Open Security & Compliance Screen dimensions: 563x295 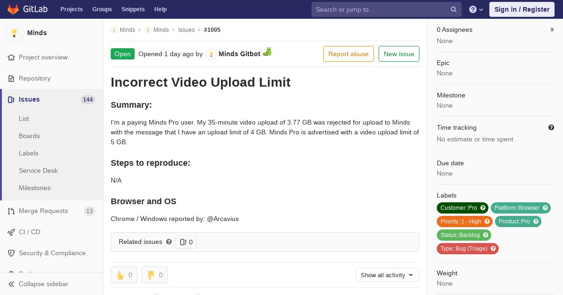[x=52, y=253]
